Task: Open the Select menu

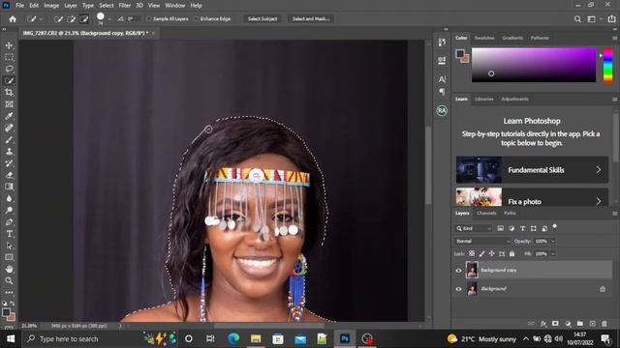Action: 106,6
